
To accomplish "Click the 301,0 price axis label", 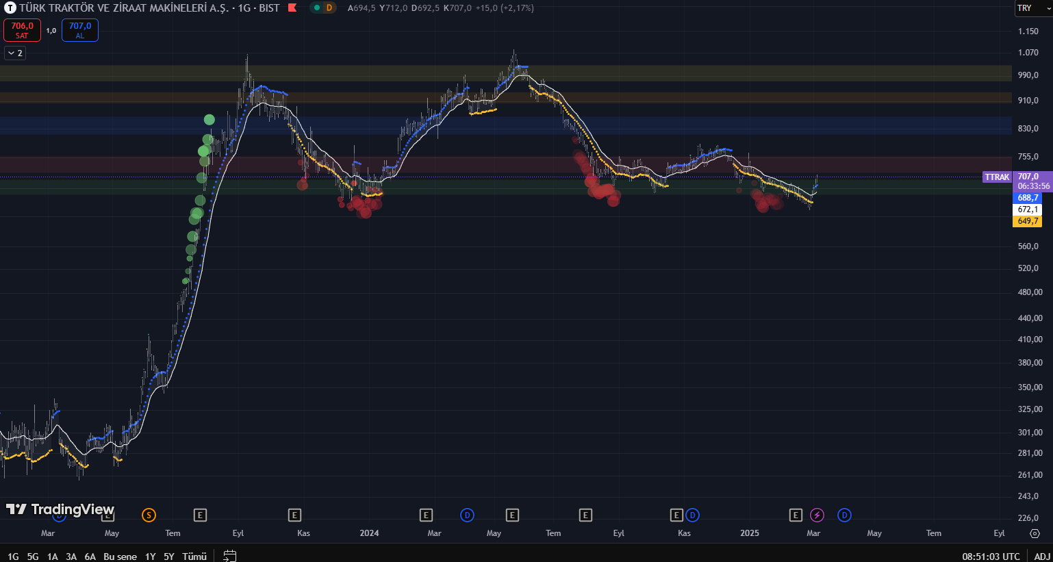I will click(x=1030, y=433).
